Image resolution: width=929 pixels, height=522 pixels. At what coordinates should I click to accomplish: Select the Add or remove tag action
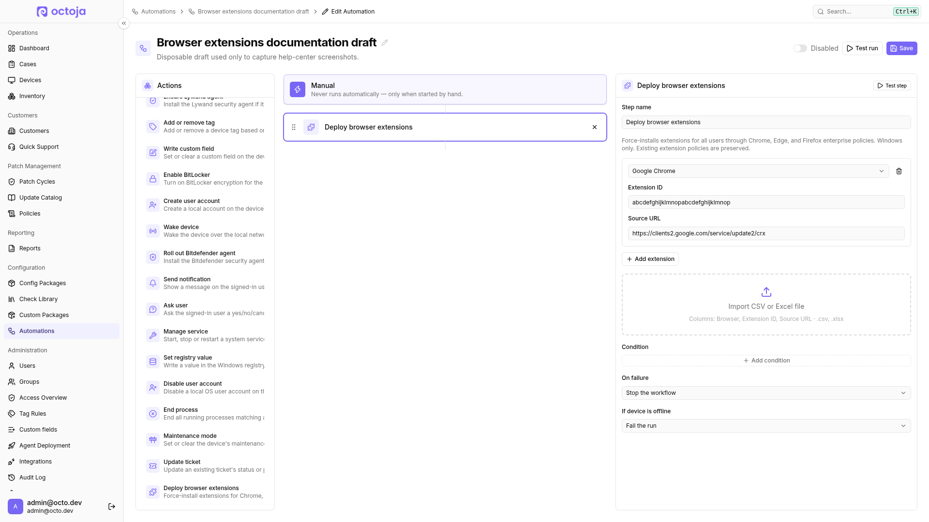pyautogui.click(x=205, y=127)
